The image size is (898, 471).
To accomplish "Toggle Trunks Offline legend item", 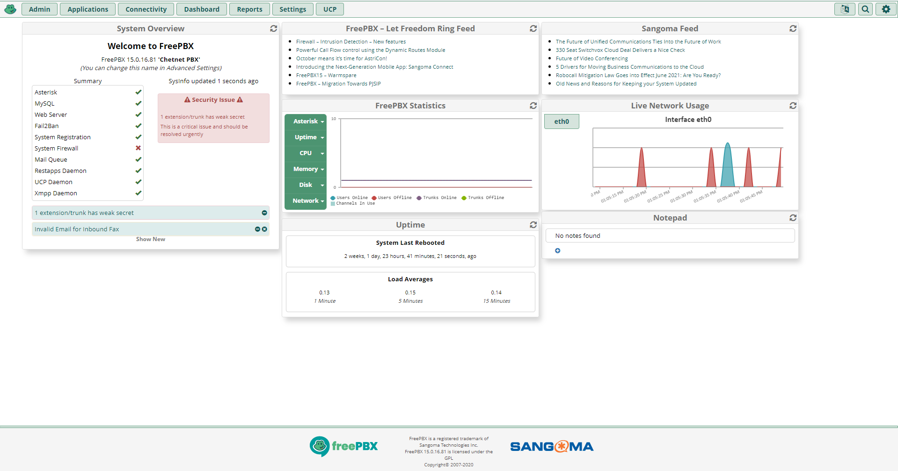I will tap(483, 198).
